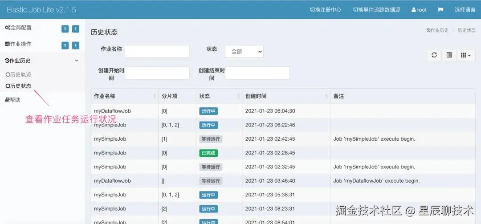The width and height of the screenshot is (481, 224).
Task: Select 历史轨迹 submenu item
Action: pos(18,74)
